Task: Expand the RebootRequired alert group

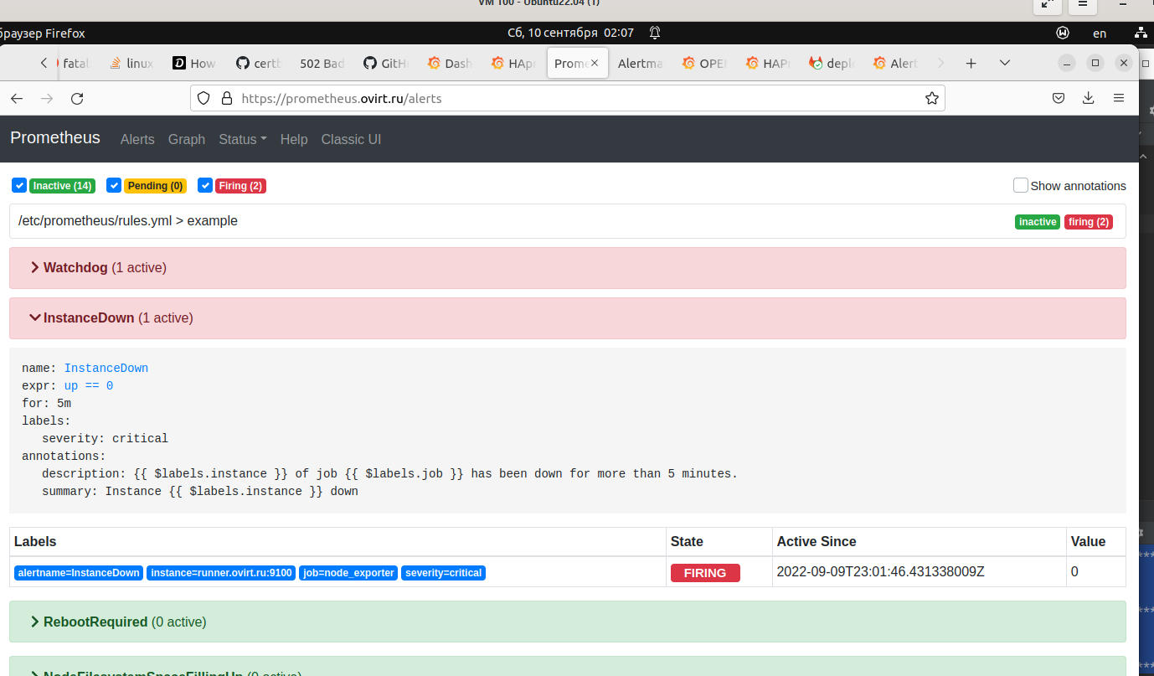Action: point(567,622)
